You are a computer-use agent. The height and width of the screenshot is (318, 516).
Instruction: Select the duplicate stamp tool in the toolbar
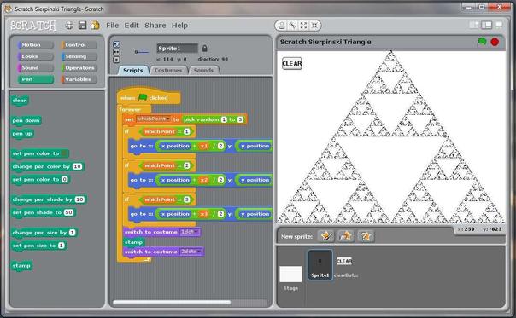[x=282, y=26]
